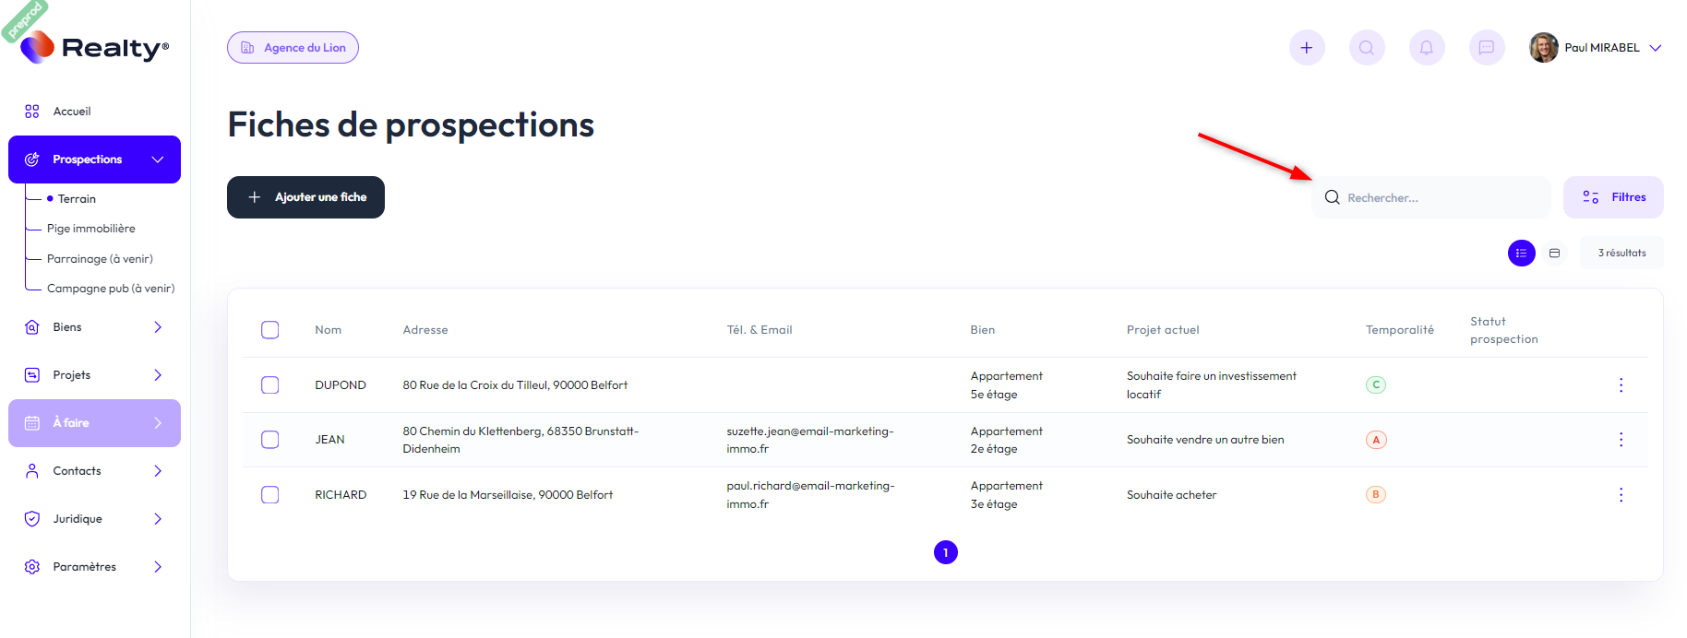Click Ajouter une fiche button

pos(305,197)
